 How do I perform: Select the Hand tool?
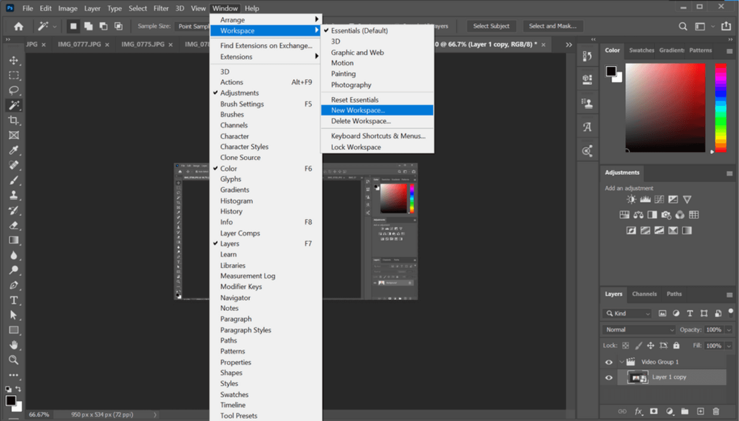[x=14, y=345]
